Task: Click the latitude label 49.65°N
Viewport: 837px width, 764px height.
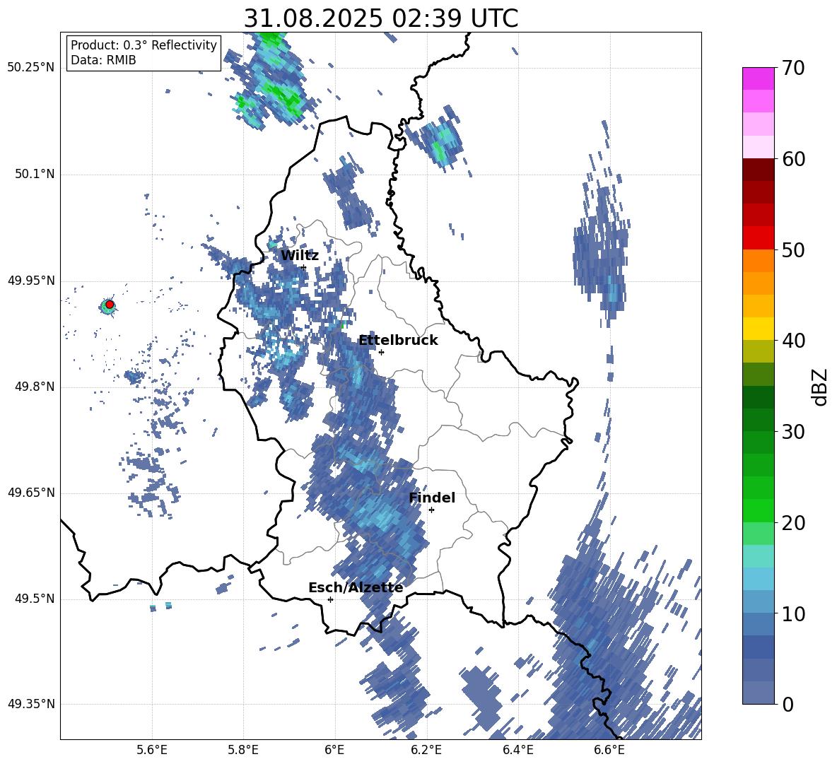Action: coord(31,493)
